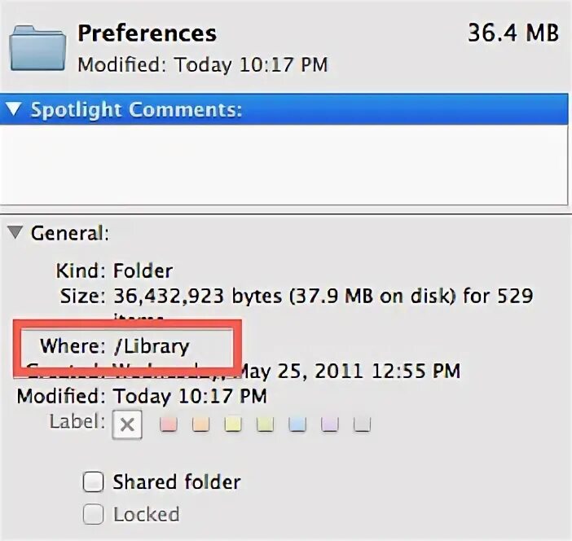This screenshot has height=541, width=572.
Task: Enable the Shared folder checkbox
Action: tap(94, 482)
